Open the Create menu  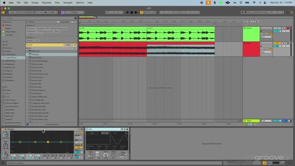(x=35, y=3)
